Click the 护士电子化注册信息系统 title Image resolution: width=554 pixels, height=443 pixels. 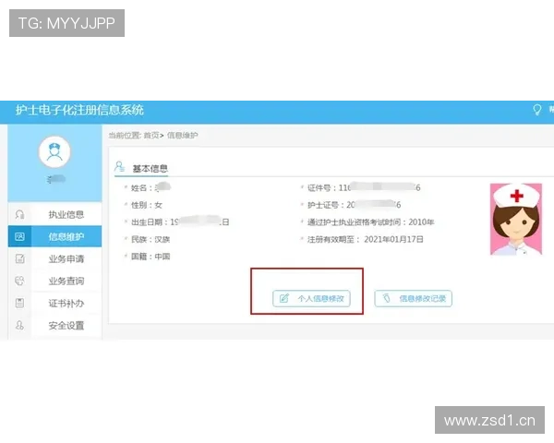[79, 110]
